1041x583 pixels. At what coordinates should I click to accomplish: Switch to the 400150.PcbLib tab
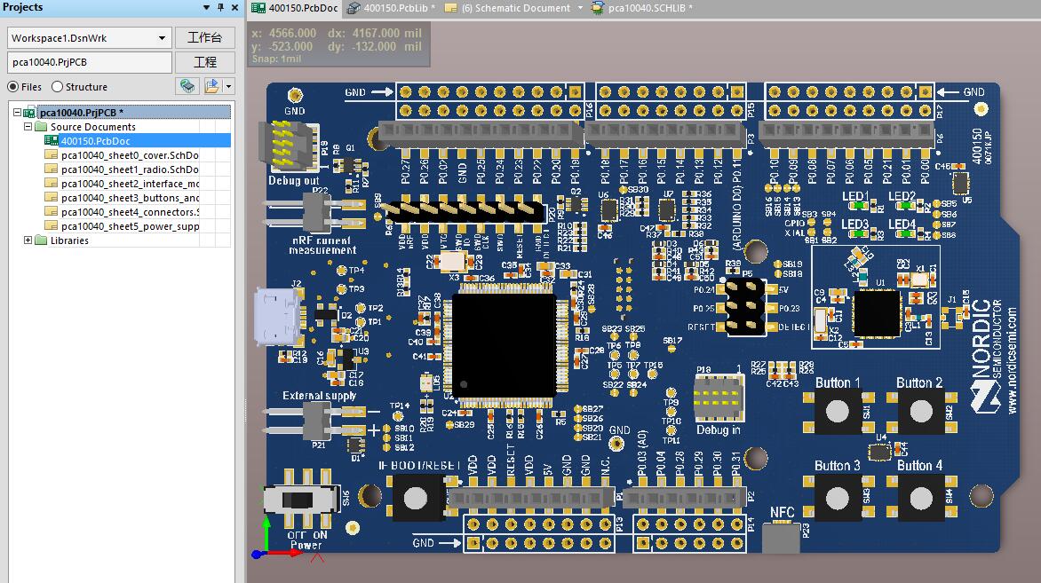pos(392,8)
